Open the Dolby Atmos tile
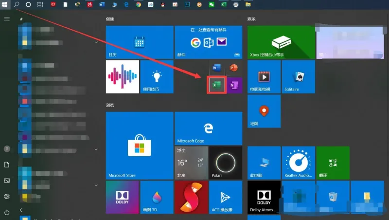 click(x=264, y=197)
